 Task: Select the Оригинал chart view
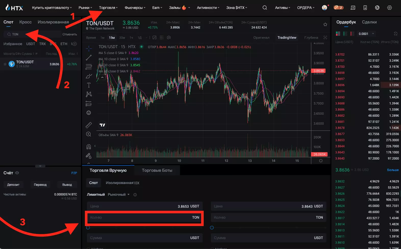coord(261,37)
